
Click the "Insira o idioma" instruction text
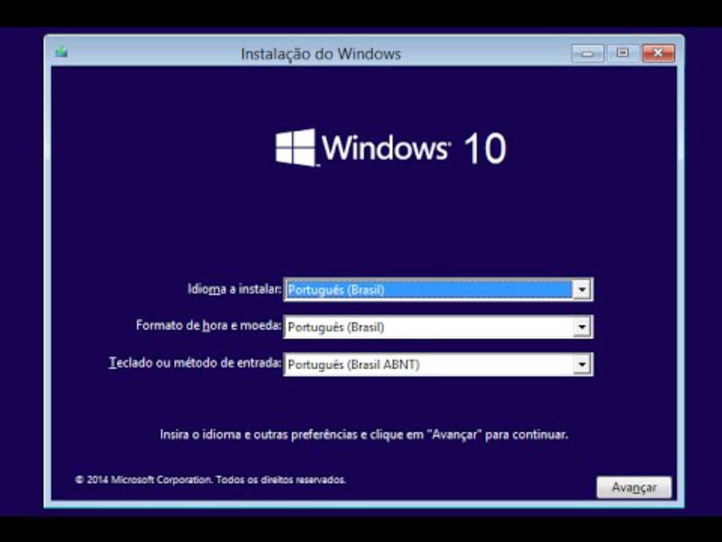pos(364,435)
